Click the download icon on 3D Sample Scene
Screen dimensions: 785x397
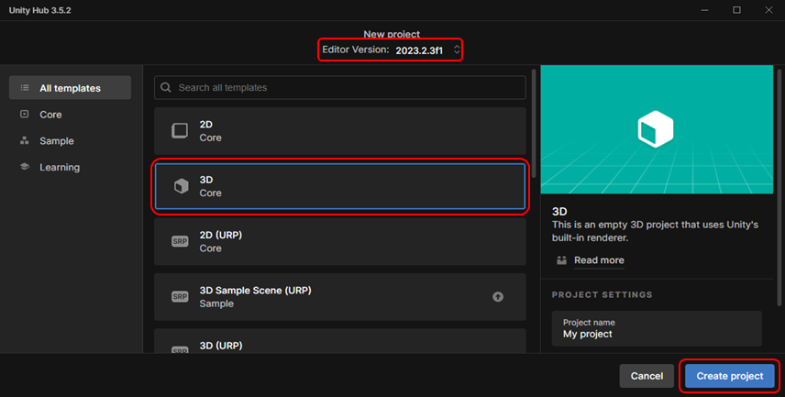coord(498,297)
